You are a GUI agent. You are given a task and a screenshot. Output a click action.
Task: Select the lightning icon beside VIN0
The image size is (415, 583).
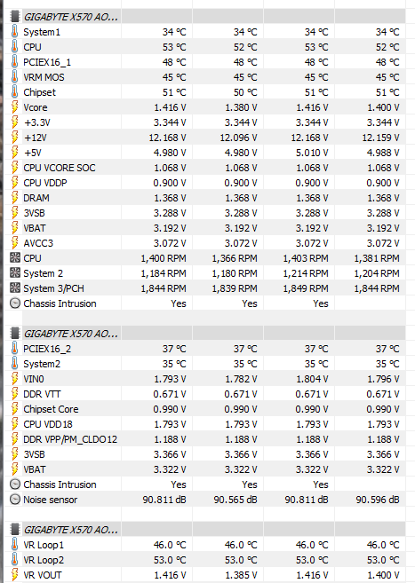point(14,379)
